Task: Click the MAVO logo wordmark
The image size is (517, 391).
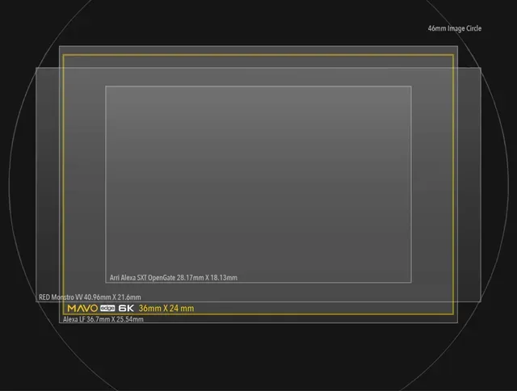Action: [82, 309]
